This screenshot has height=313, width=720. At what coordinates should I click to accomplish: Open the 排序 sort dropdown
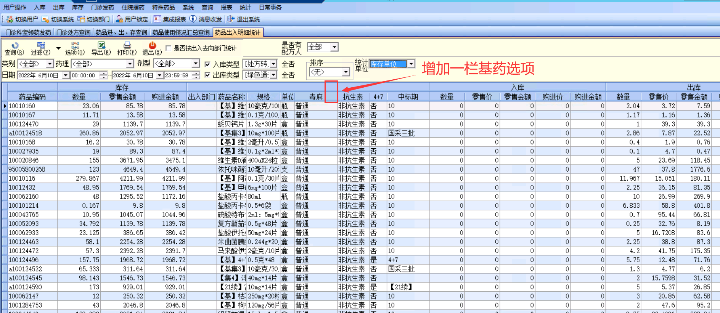(x=346, y=72)
